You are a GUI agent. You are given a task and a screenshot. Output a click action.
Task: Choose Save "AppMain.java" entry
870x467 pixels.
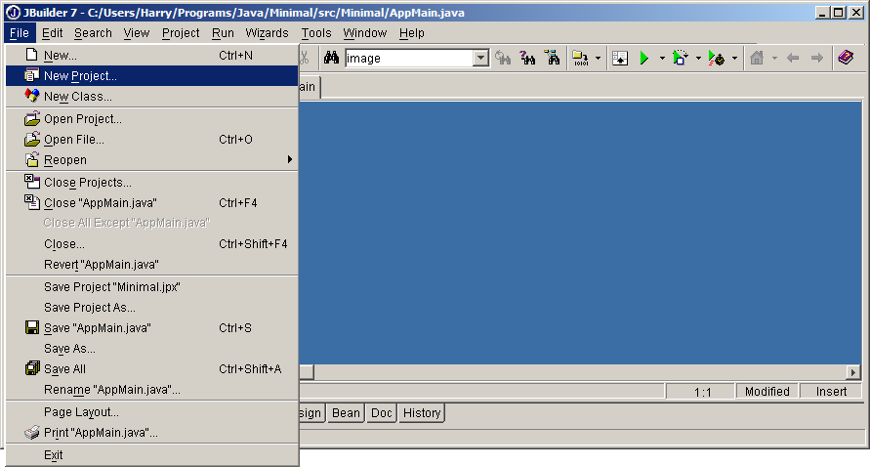click(152, 327)
